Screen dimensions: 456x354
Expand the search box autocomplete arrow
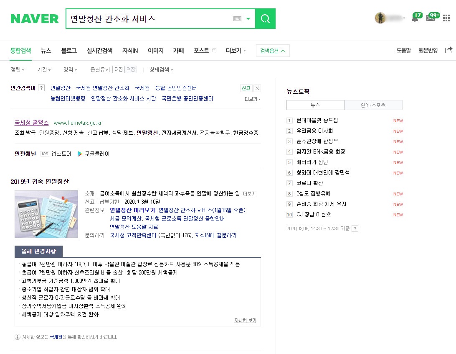(248, 19)
